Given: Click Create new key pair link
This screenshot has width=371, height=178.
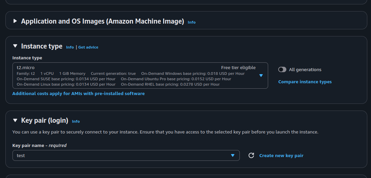Looking at the screenshot, I should [x=281, y=155].
